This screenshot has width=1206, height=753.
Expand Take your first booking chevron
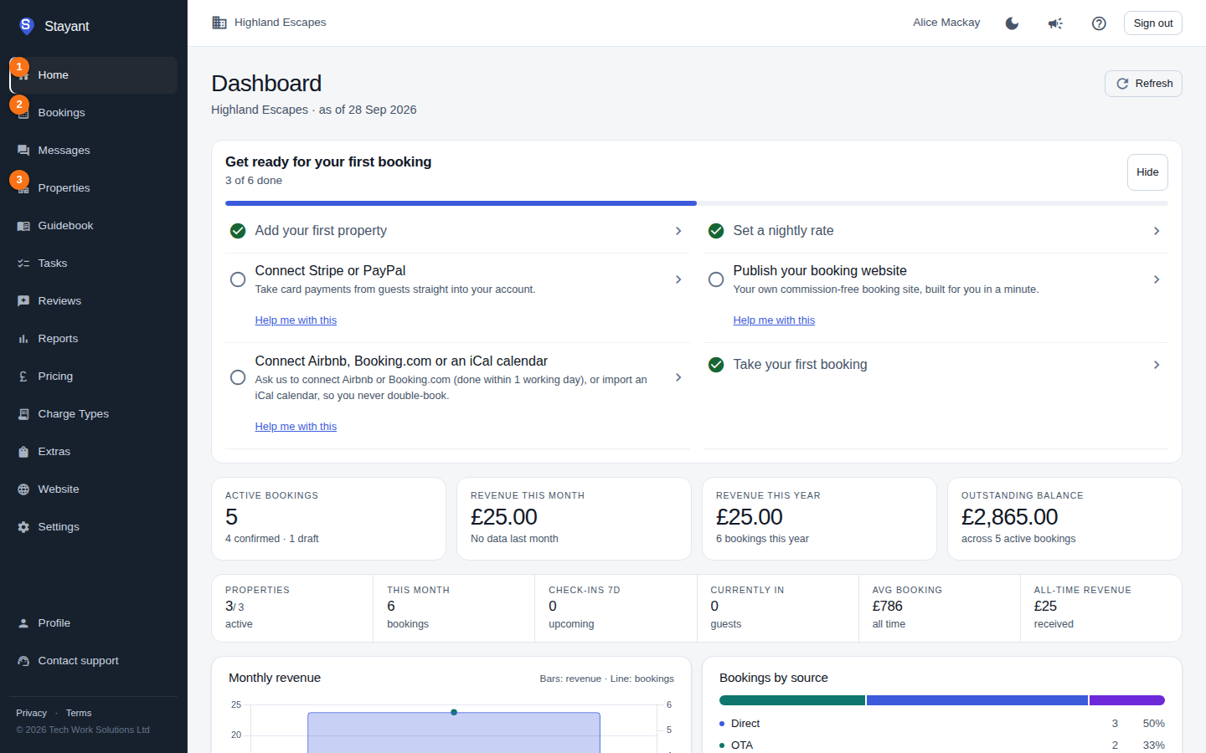point(1157,365)
